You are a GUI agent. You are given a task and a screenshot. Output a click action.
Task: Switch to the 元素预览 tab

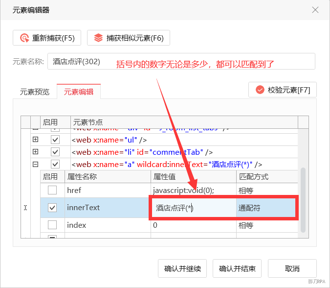point(34,92)
